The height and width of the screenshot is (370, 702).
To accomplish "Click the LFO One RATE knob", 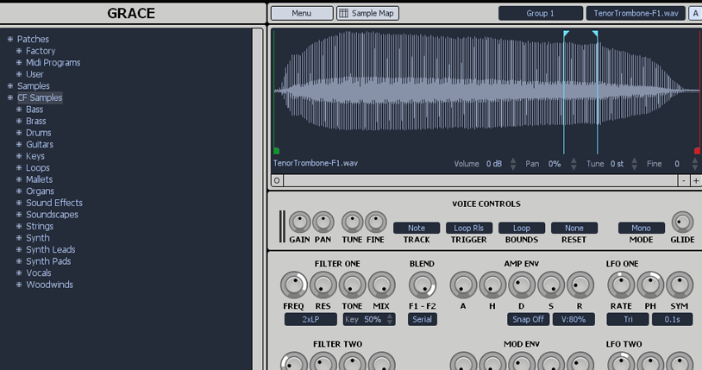I will point(621,285).
